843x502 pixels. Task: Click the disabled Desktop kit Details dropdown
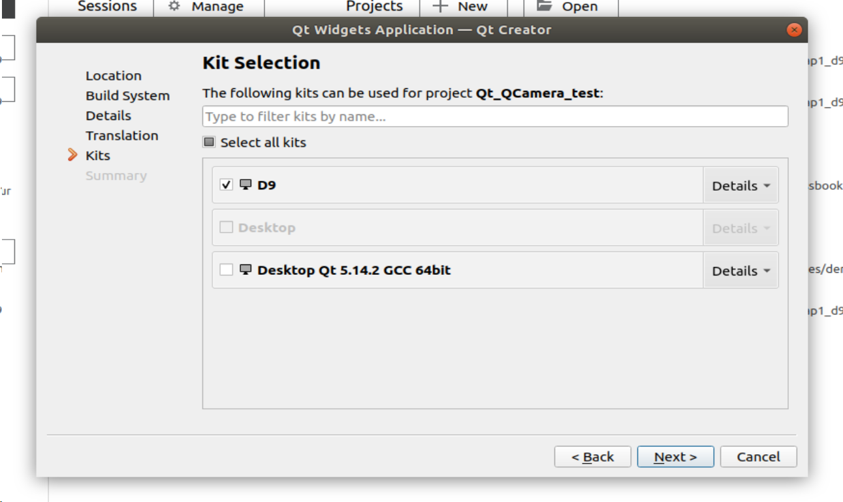click(740, 228)
